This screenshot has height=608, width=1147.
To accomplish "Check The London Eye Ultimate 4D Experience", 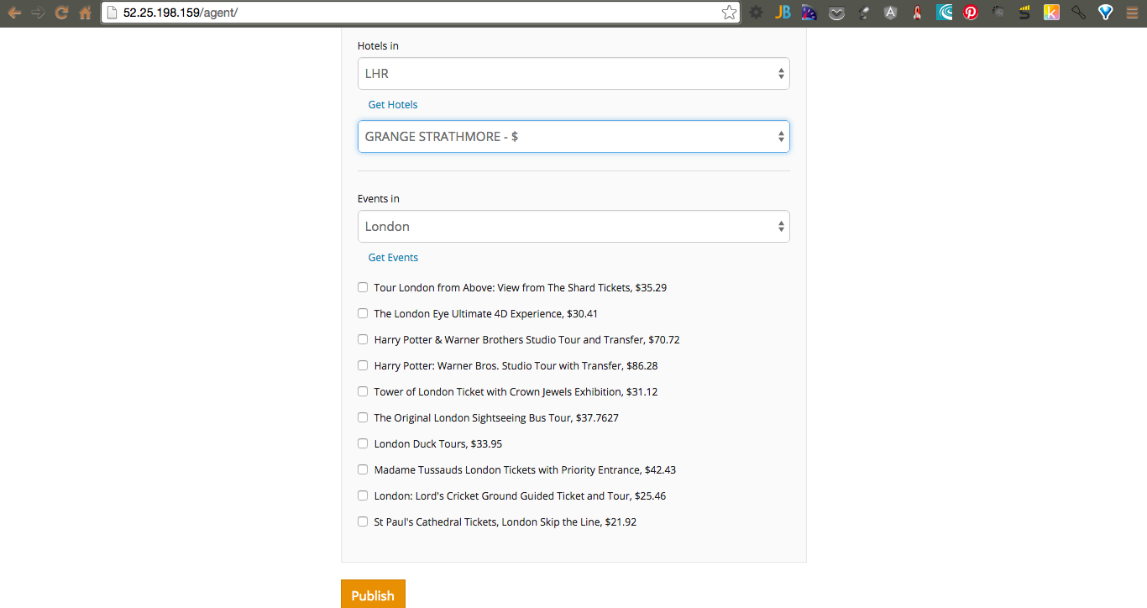I will click(363, 313).
